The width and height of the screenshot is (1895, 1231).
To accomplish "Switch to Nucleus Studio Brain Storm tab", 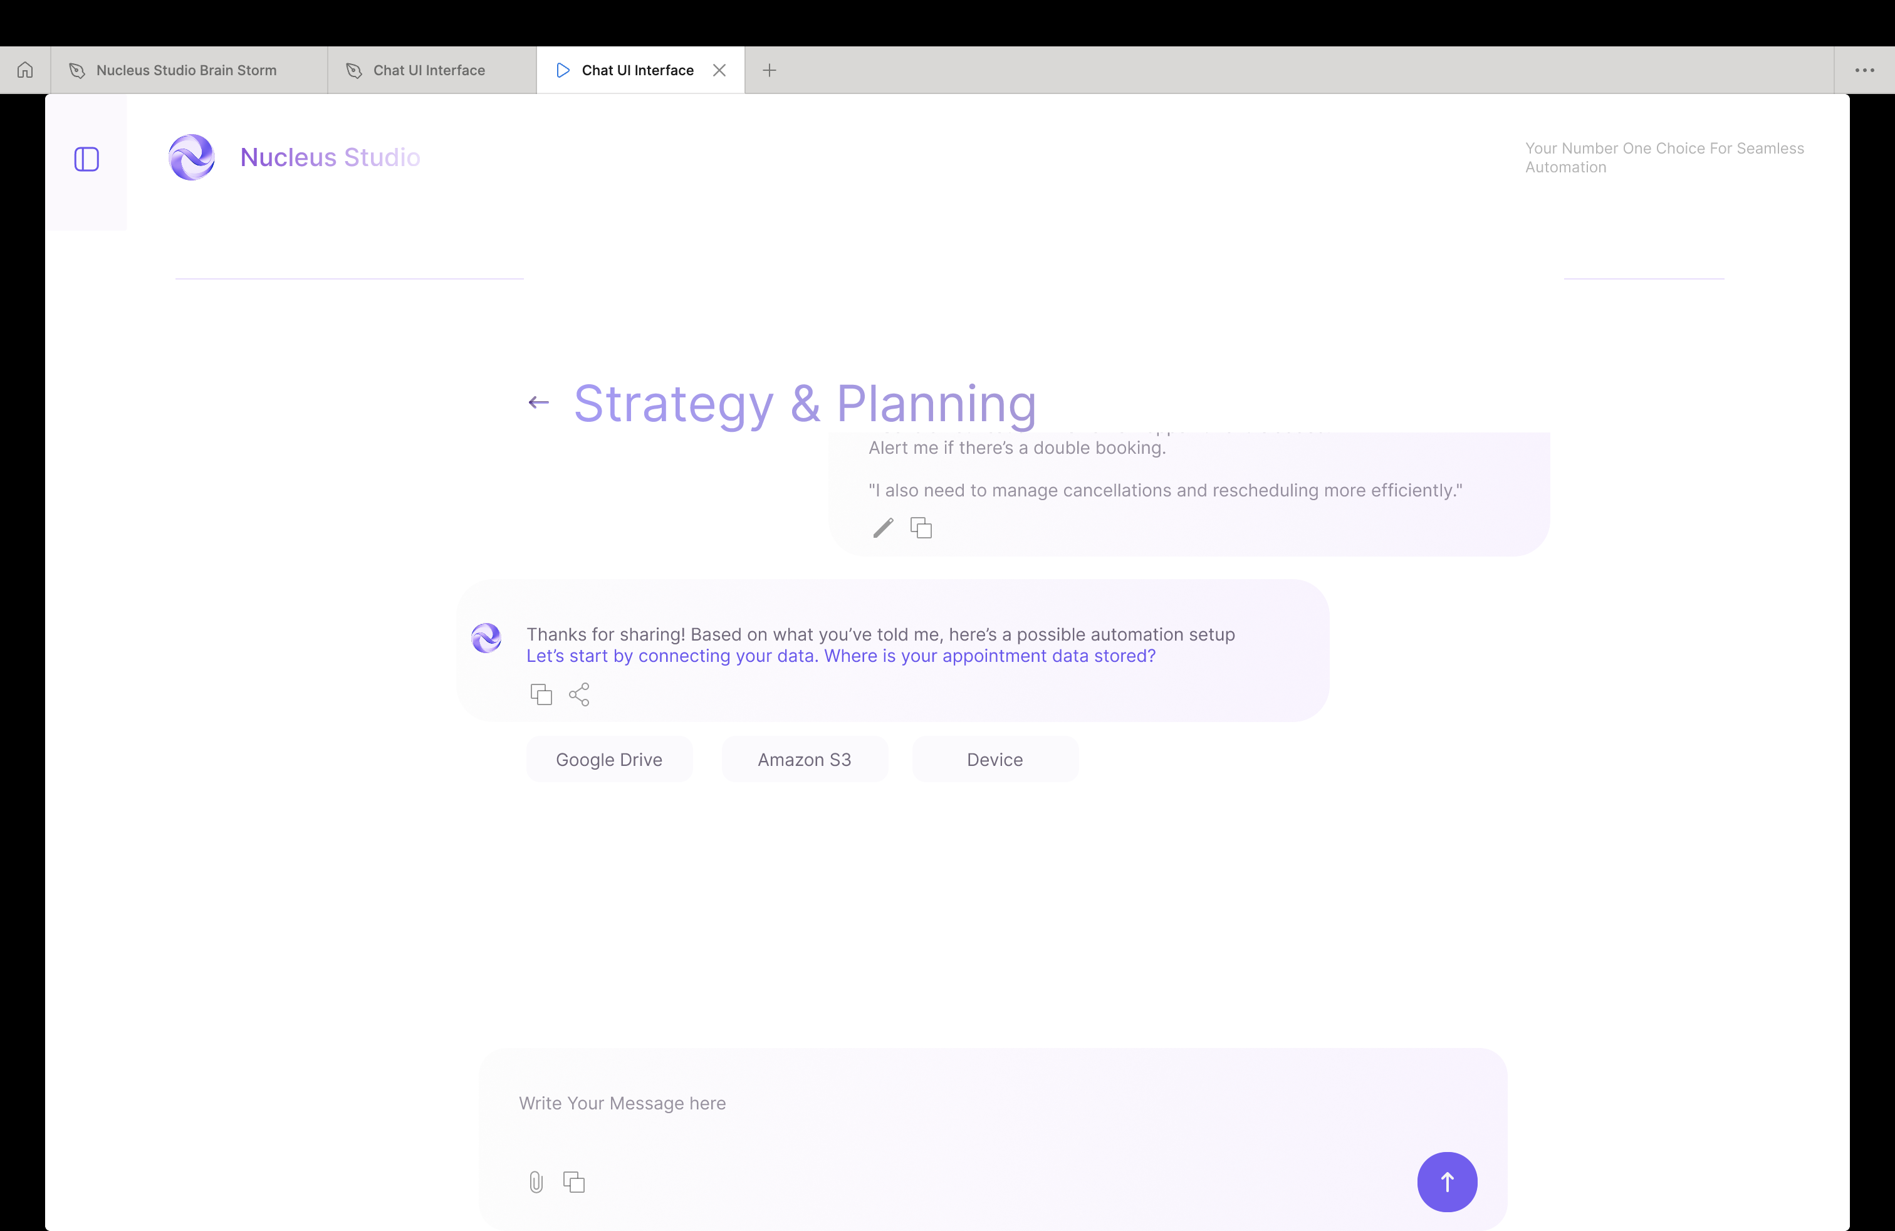I will [186, 70].
